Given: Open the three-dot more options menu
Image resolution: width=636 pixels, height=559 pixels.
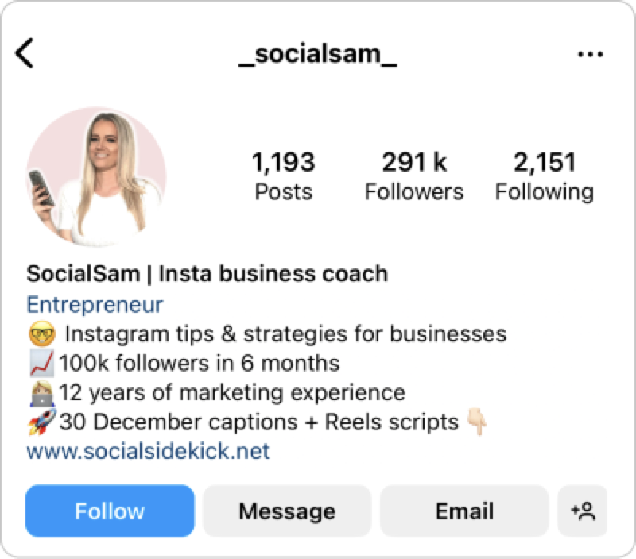Looking at the screenshot, I should tap(590, 54).
